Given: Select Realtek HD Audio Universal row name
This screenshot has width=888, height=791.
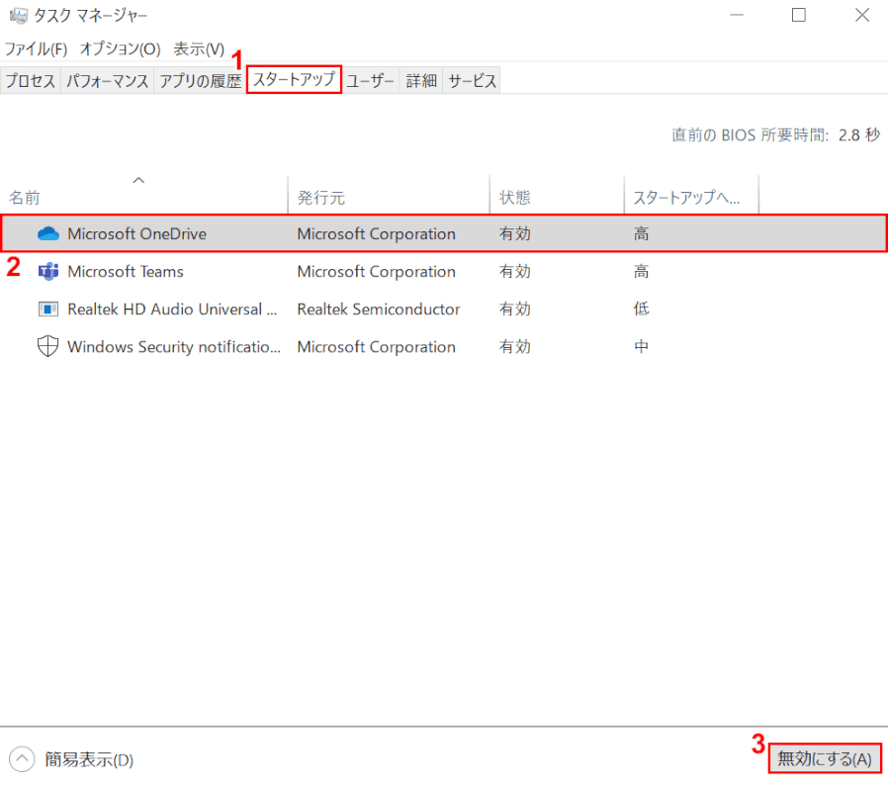Looking at the screenshot, I should tap(172, 309).
